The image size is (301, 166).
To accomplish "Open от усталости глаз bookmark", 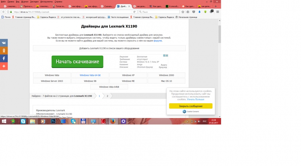I will 69,17.
